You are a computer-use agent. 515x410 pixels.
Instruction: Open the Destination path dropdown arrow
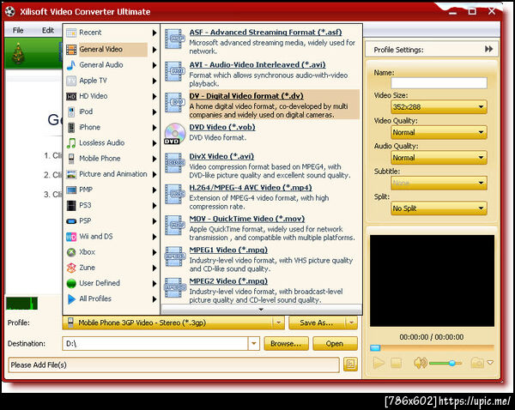(x=253, y=344)
